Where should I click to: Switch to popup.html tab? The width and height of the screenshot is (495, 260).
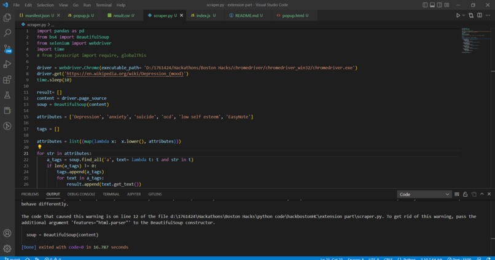[293, 15]
